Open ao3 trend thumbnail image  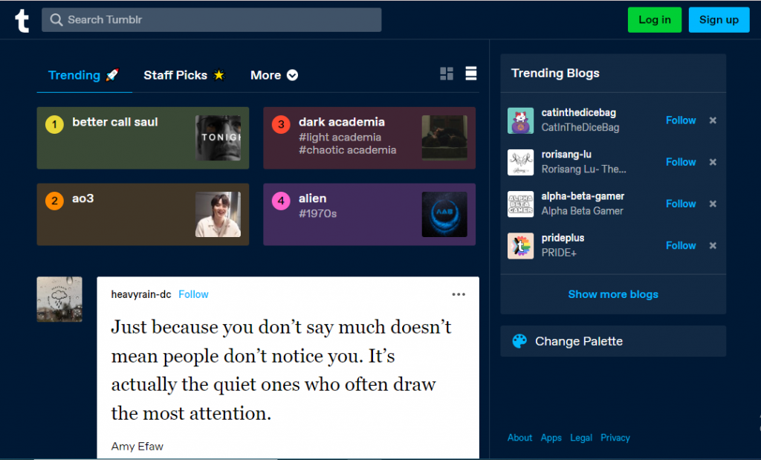[x=218, y=215]
